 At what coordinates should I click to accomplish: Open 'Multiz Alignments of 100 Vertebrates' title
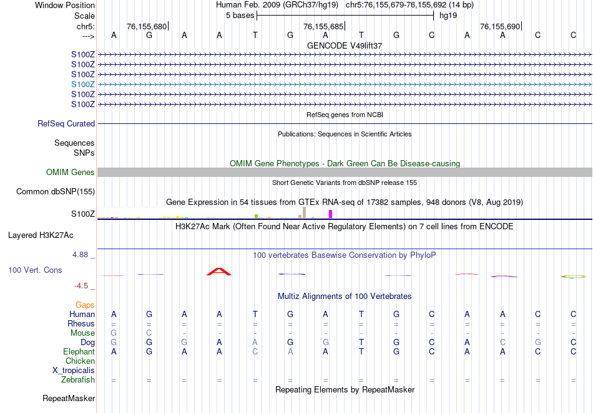(x=345, y=297)
